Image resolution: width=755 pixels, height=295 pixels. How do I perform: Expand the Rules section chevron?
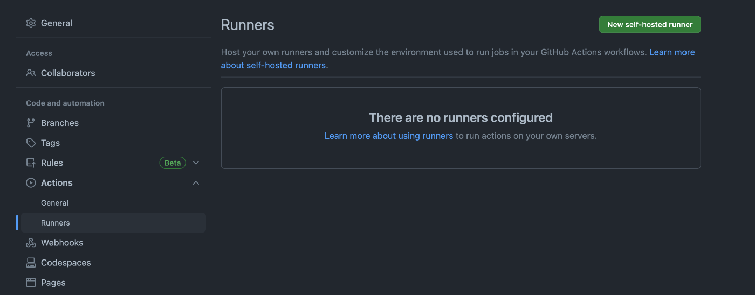click(196, 163)
